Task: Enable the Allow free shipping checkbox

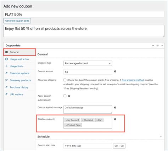Action: pyautogui.click(x=65, y=80)
